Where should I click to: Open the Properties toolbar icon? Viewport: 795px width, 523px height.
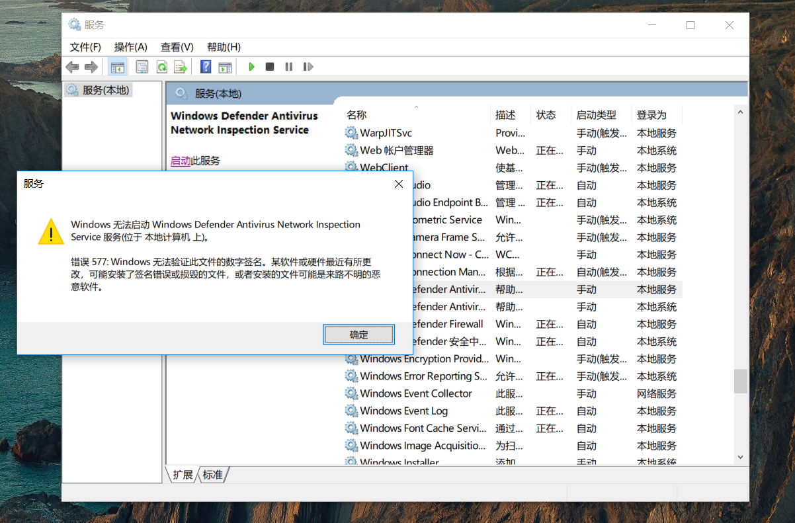pos(142,67)
